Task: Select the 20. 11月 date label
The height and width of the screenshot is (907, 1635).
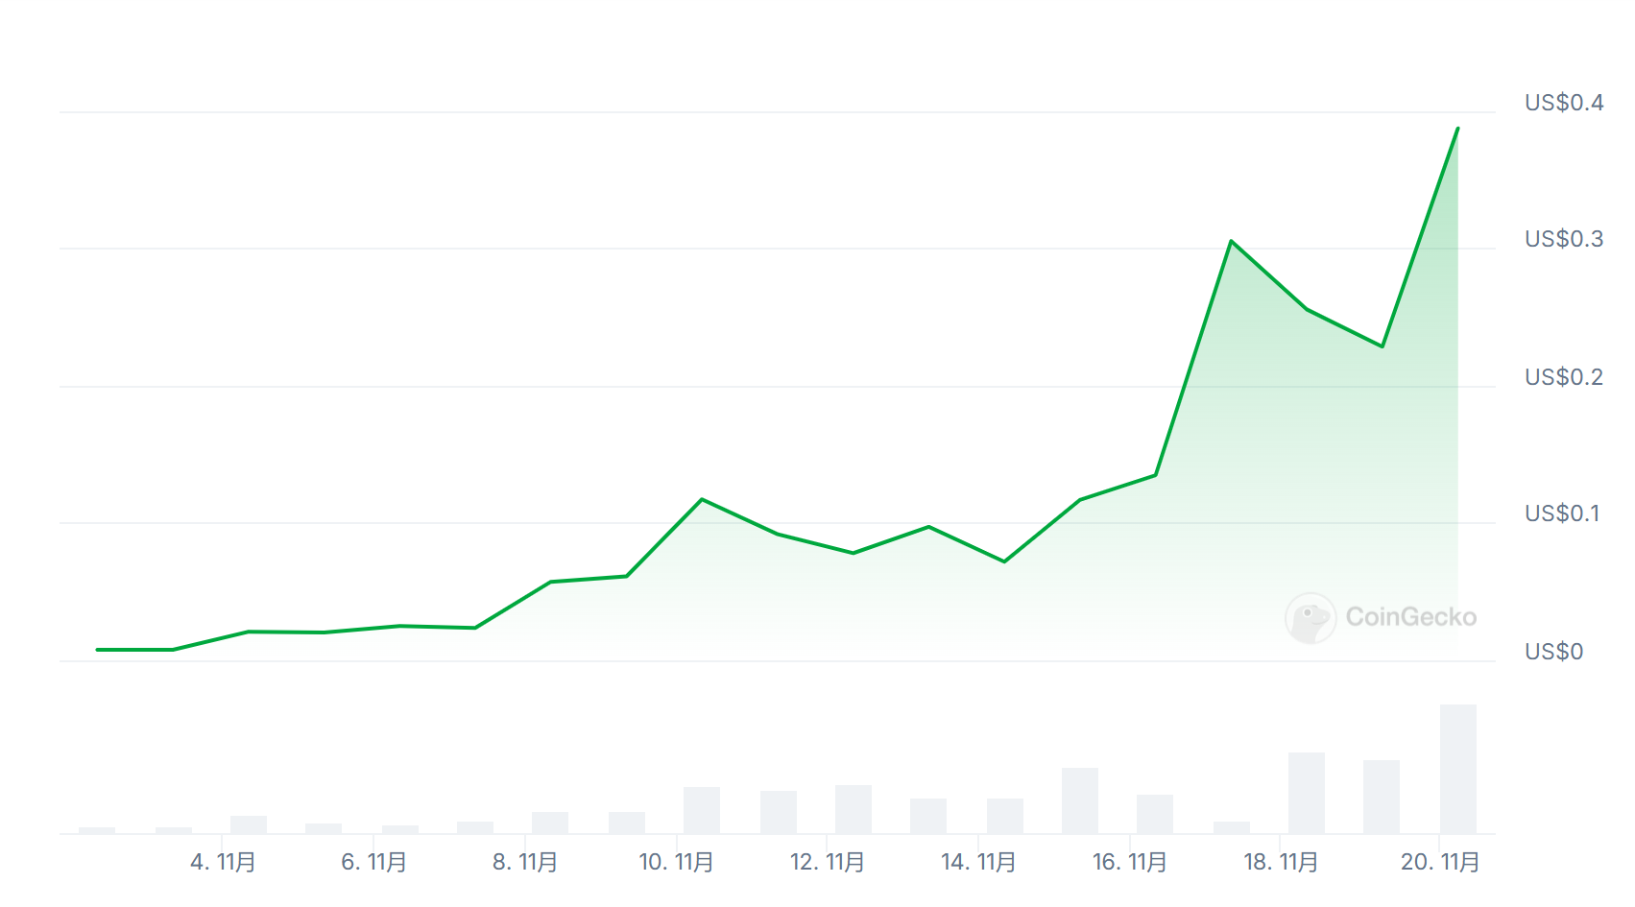Action: pos(1439,862)
